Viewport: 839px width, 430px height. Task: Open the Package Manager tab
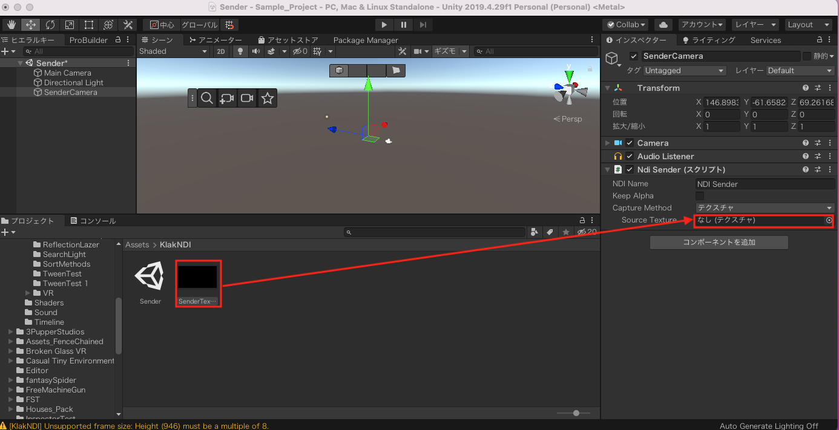click(366, 41)
